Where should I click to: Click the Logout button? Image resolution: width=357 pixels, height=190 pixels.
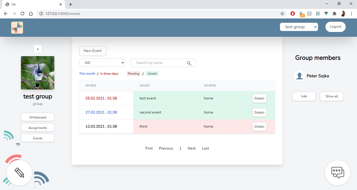point(335,27)
